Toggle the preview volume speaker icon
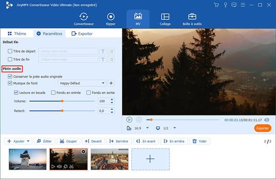 pos(267,120)
